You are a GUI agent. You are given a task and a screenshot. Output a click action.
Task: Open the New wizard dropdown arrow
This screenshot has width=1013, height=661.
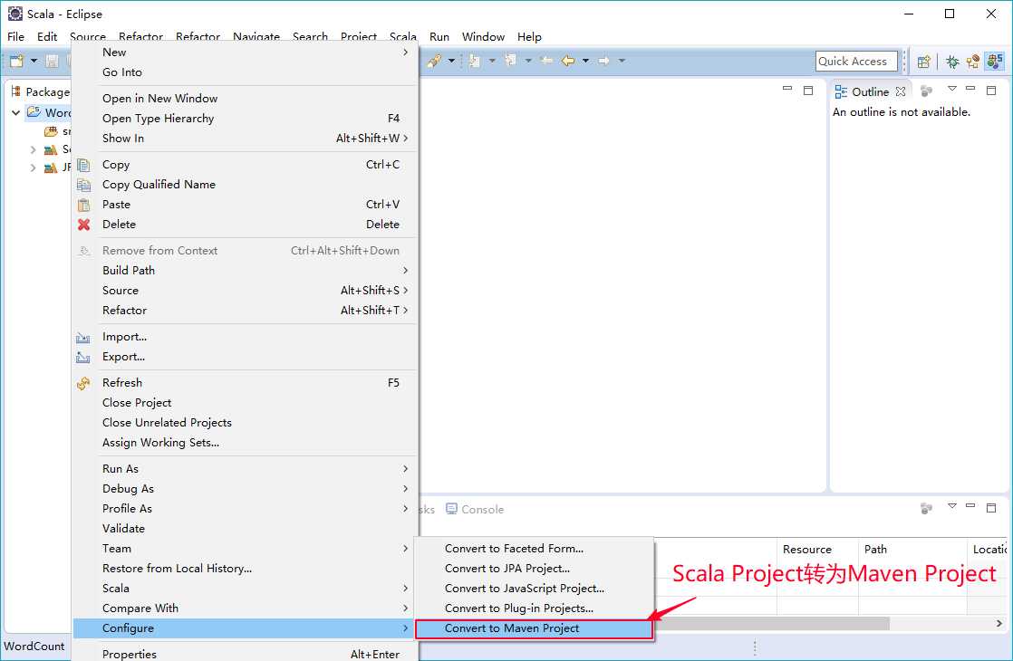click(34, 61)
